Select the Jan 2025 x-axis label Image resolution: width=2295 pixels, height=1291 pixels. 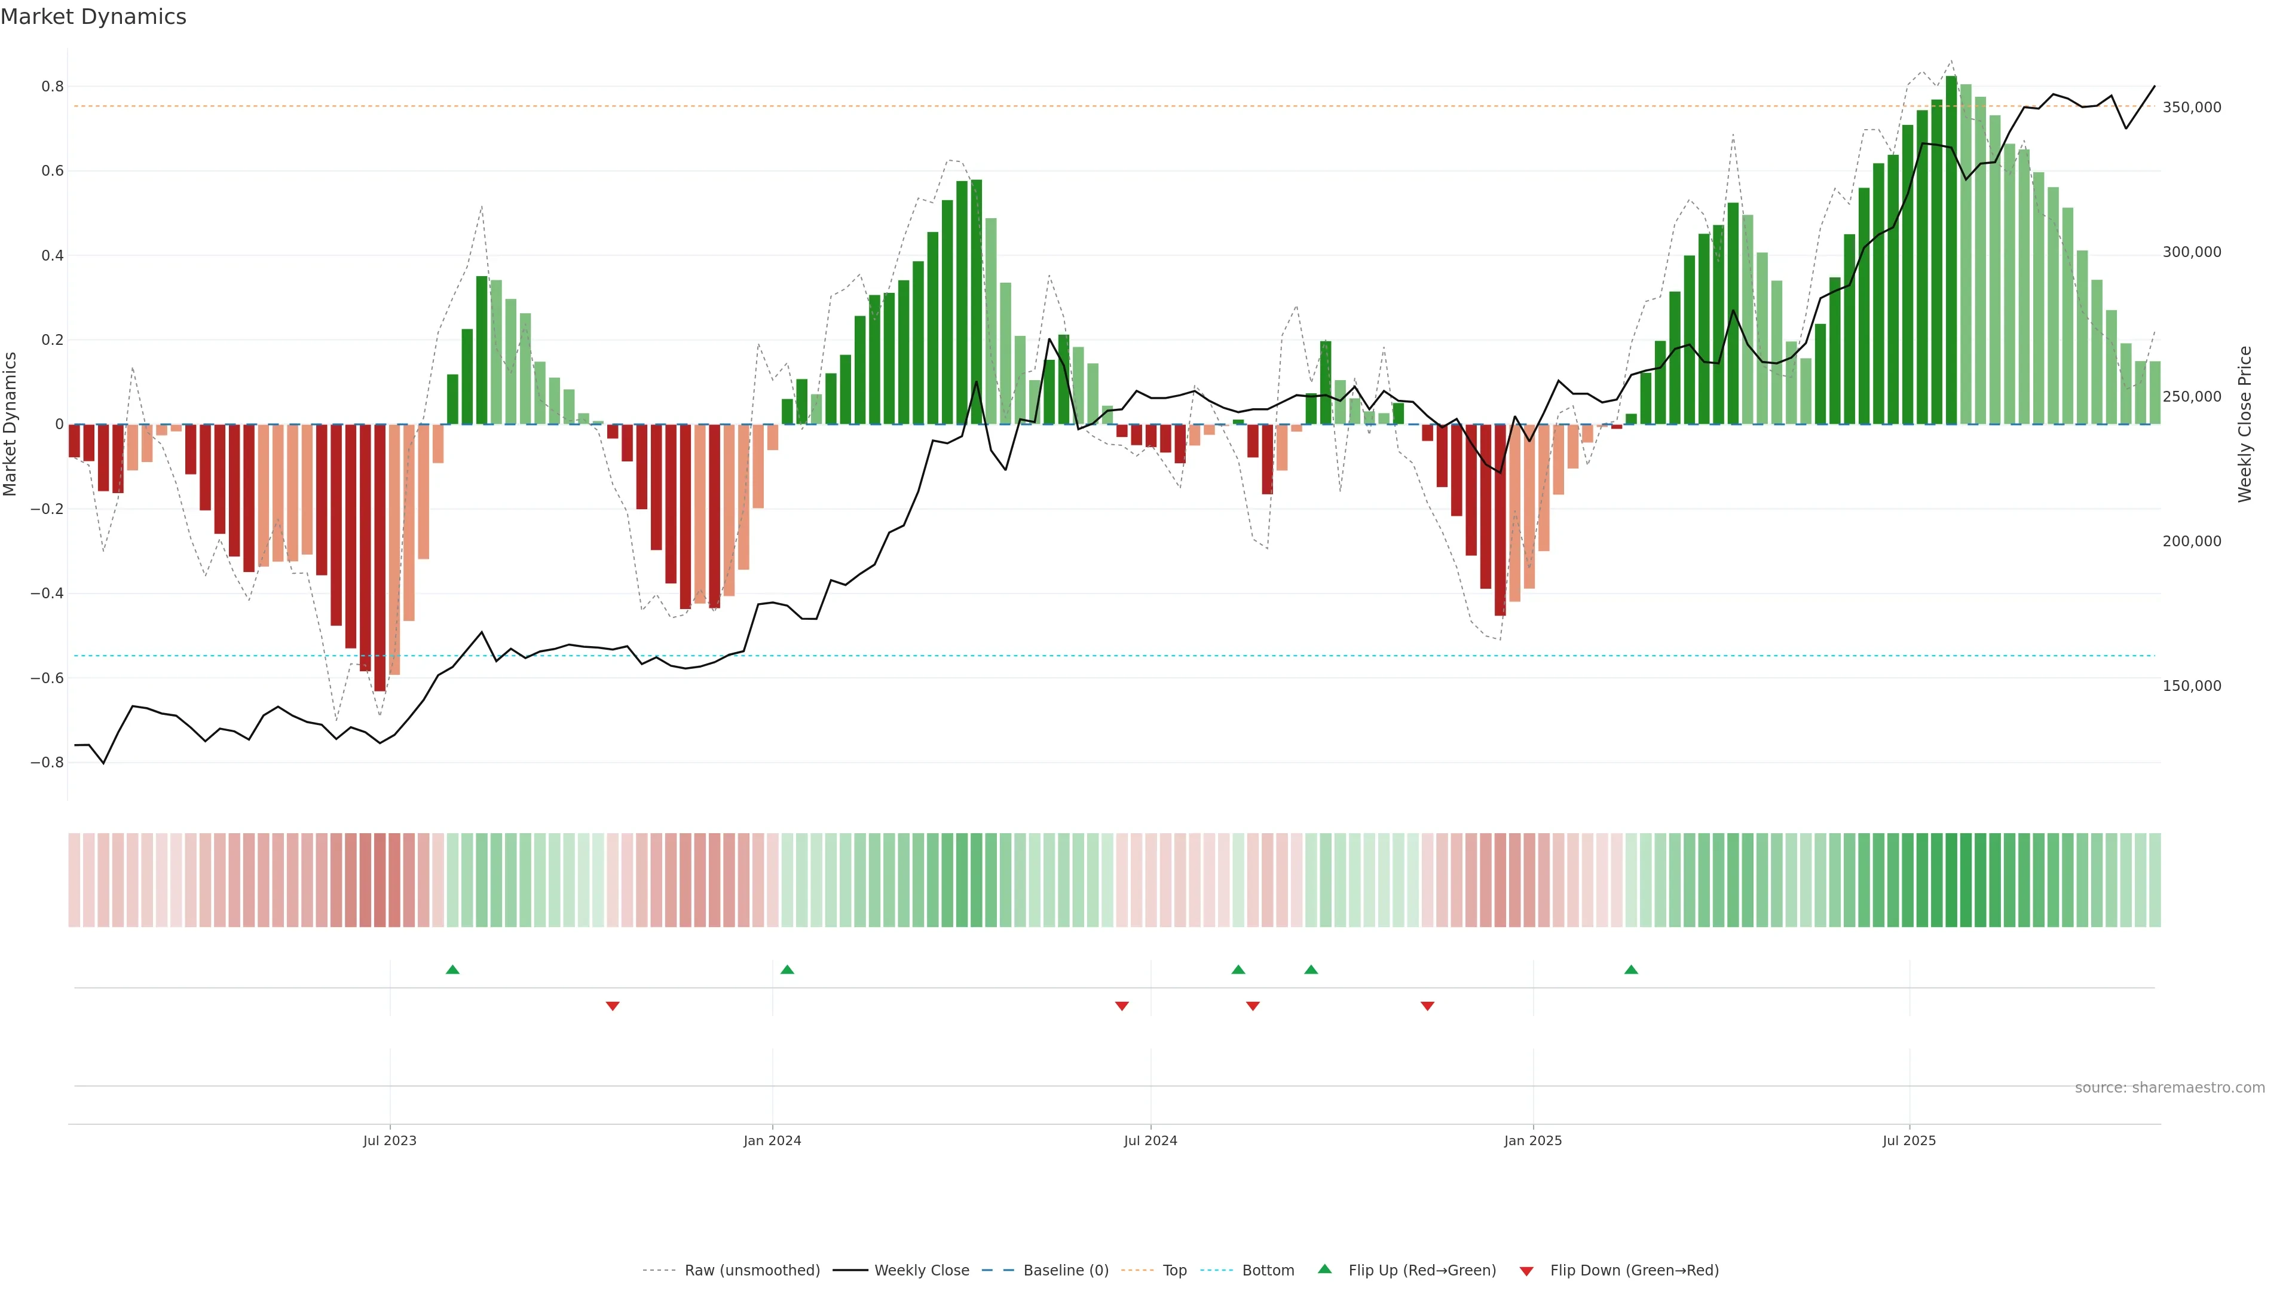click(x=1532, y=1140)
